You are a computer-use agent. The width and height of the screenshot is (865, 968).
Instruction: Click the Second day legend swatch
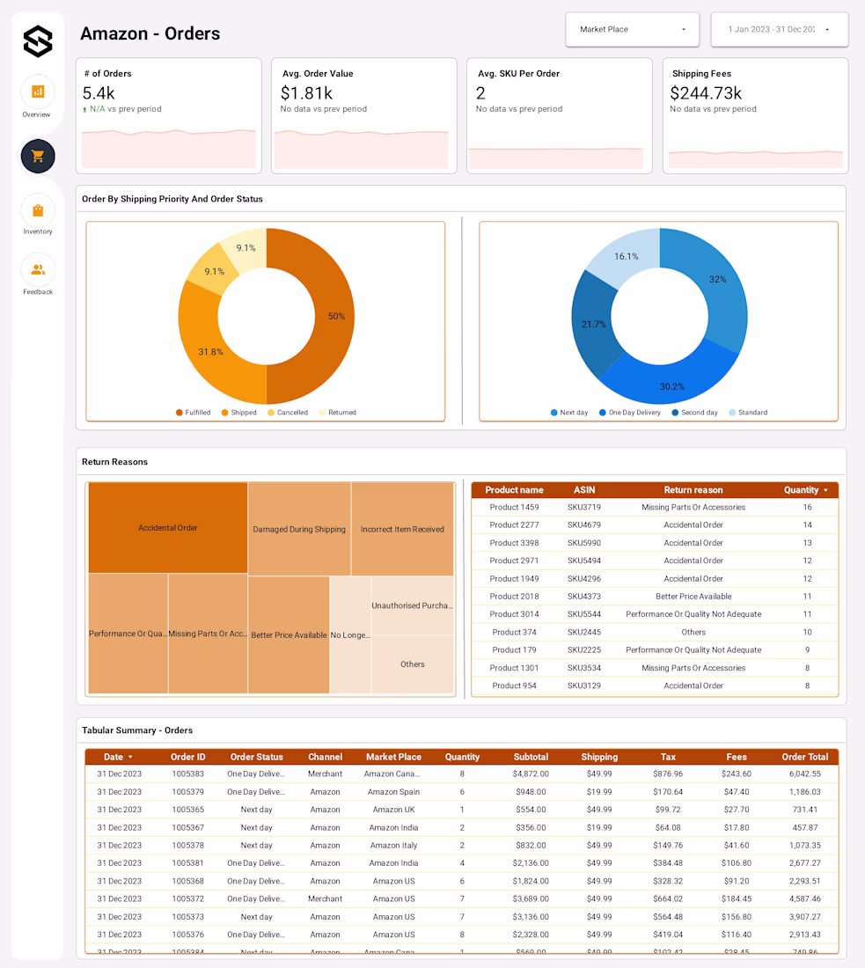tap(676, 413)
